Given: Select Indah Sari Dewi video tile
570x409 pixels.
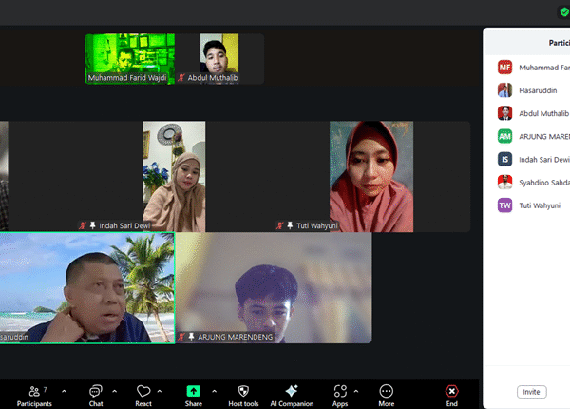Looking at the screenshot, I should tap(174, 177).
